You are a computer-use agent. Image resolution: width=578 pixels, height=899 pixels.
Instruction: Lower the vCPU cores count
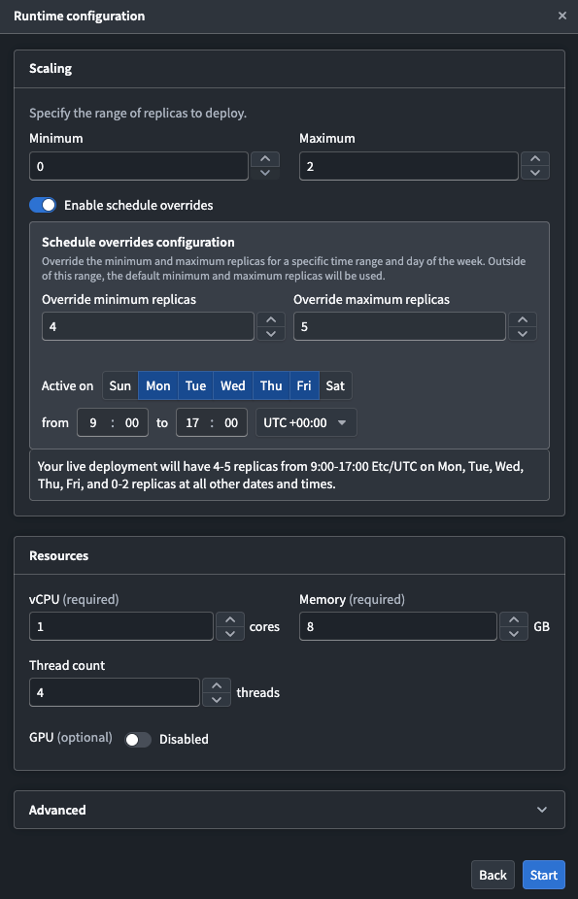(x=230, y=634)
